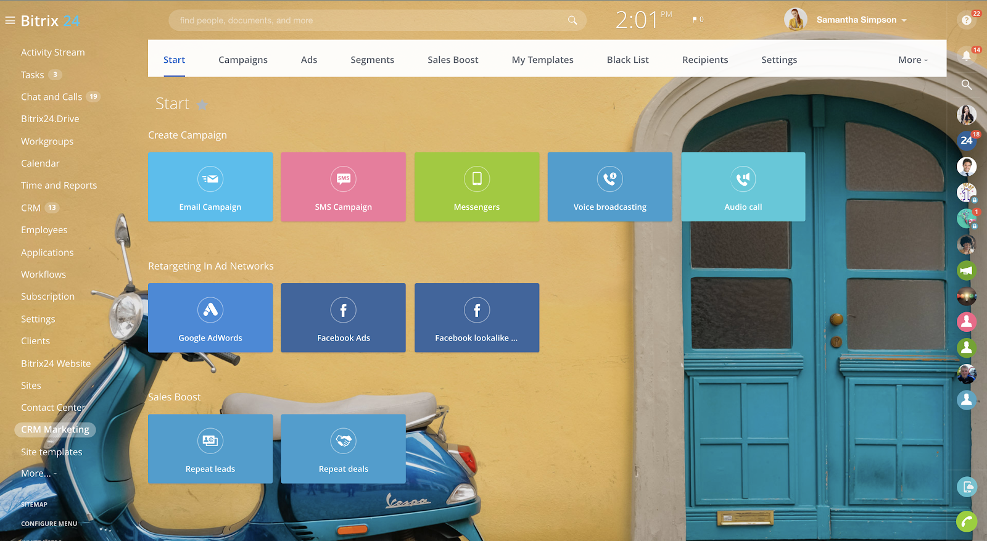Open notifications bell icon
The image size is (987, 541).
[967, 56]
